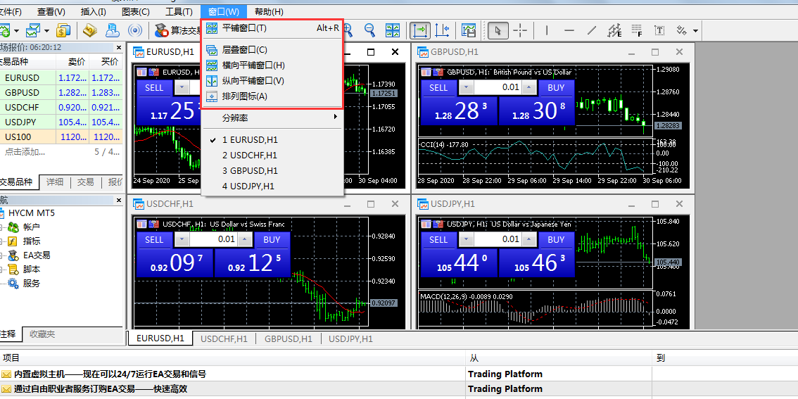Click SELL on the USDJPY chart
The height and width of the screenshot is (399, 798).
438,240
